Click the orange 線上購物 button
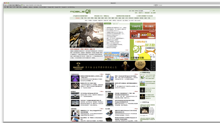220x123 pixels. (149, 26)
